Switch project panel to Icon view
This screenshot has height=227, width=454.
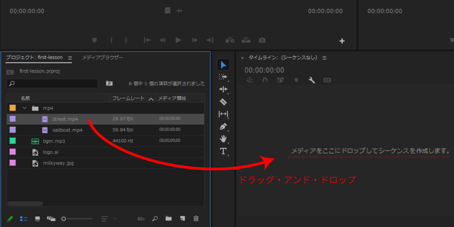37,218
